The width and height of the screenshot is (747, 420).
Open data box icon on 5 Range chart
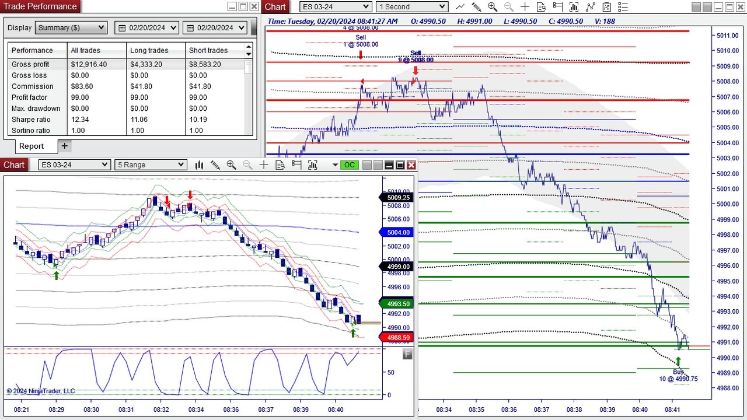(280, 165)
